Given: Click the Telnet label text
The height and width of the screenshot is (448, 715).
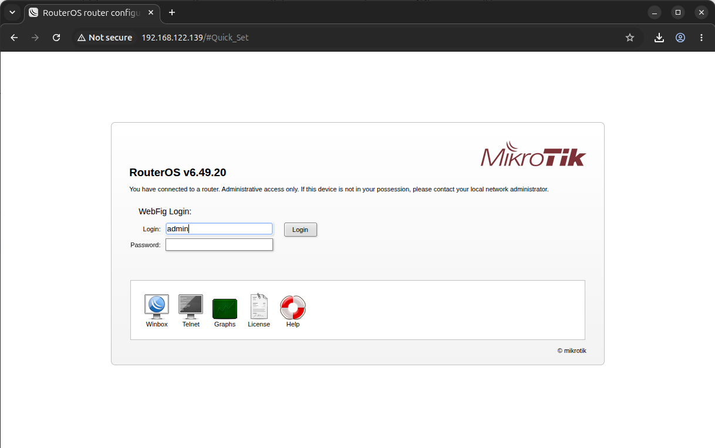Looking at the screenshot, I should (x=191, y=324).
